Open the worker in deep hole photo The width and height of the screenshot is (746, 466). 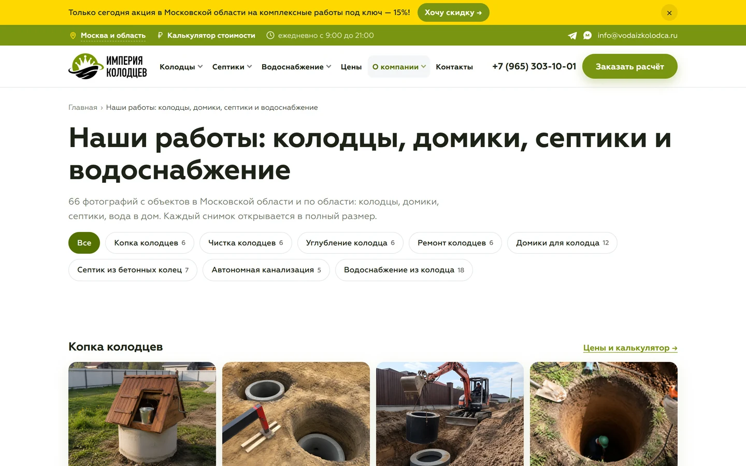click(604, 414)
